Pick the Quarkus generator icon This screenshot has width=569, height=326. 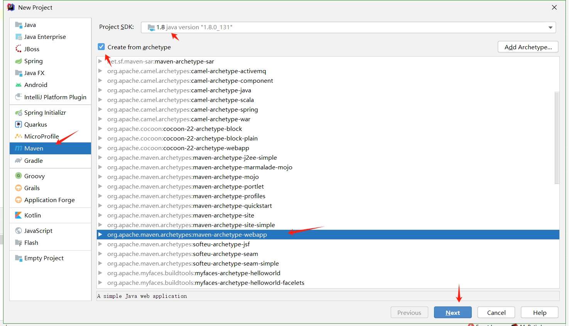tap(19, 124)
